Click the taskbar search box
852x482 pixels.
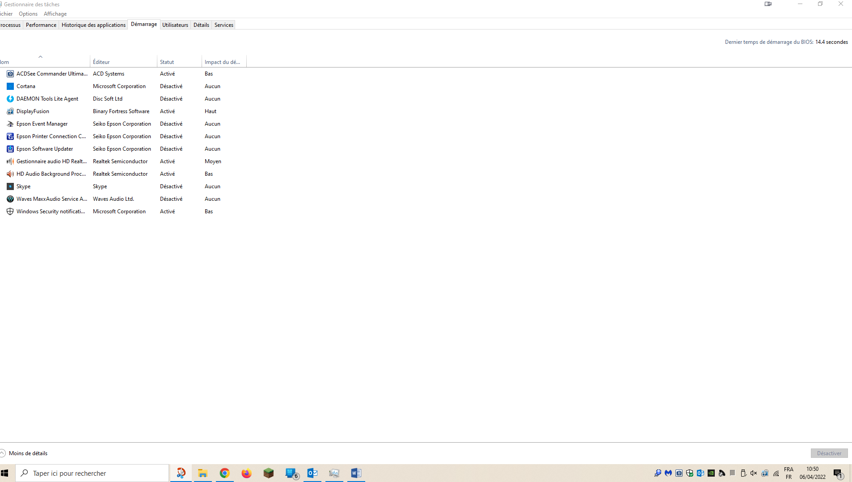[93, 473]
